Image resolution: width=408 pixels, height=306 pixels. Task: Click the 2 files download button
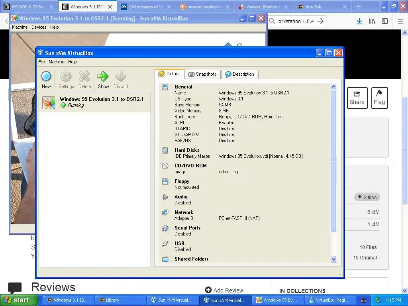coord(367,197)
